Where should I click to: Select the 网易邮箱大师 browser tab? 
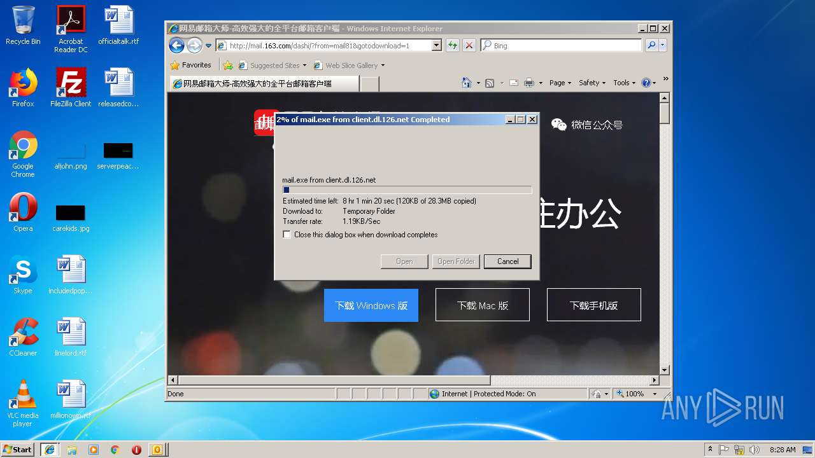click(x=264, y=83)
